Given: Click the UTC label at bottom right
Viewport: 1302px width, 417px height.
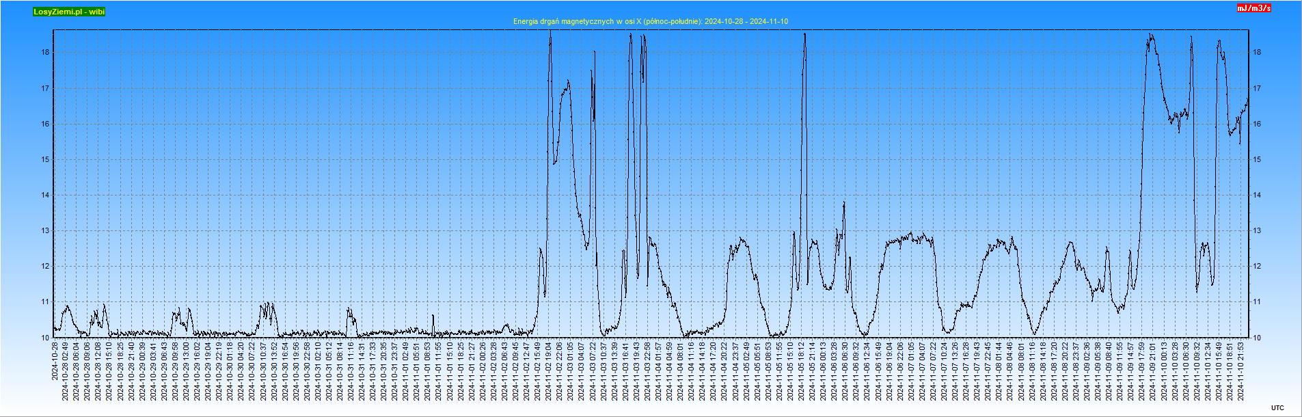Looking at the screenshot, I should 1277,408.
